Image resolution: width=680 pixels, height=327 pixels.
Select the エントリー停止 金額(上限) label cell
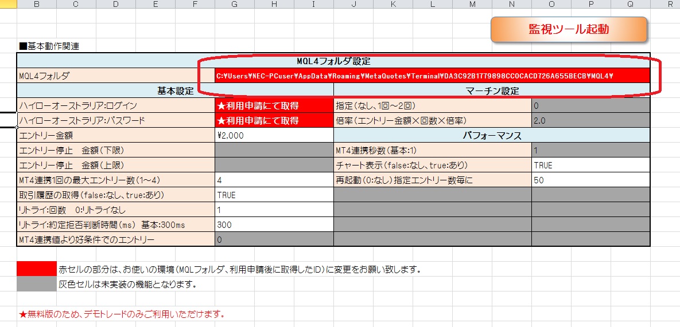point(116,166)
